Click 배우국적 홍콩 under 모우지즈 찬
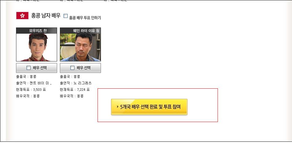This screenshot has height=143, width=292. click(x=28, y=96)
